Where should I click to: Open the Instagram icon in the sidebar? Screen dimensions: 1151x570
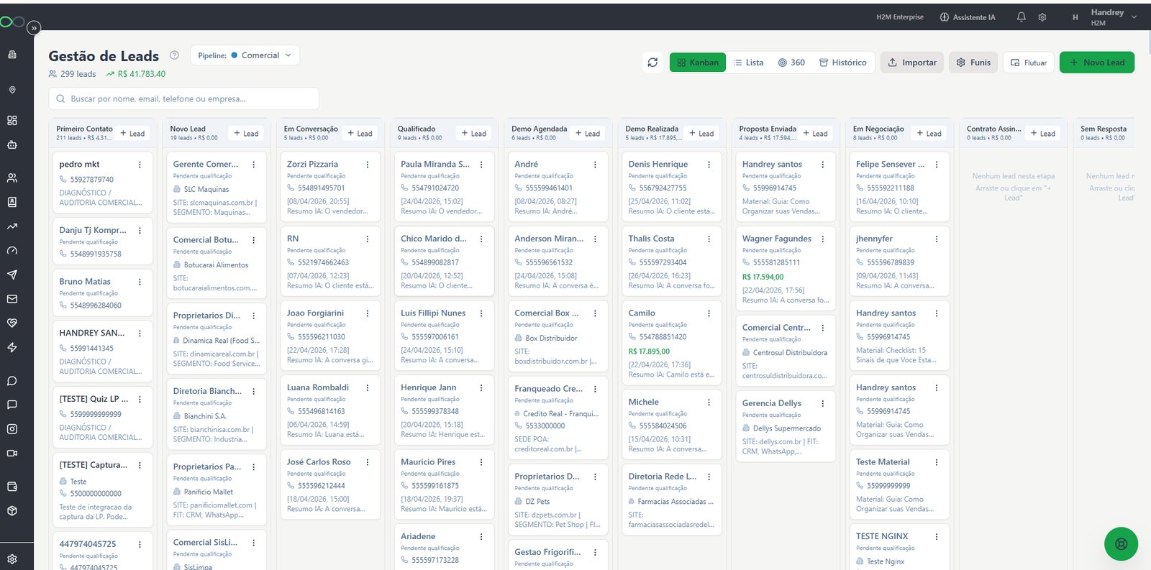point(12,429)
